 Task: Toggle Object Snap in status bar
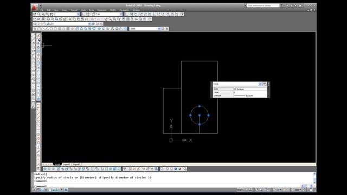tap(50, 190)
